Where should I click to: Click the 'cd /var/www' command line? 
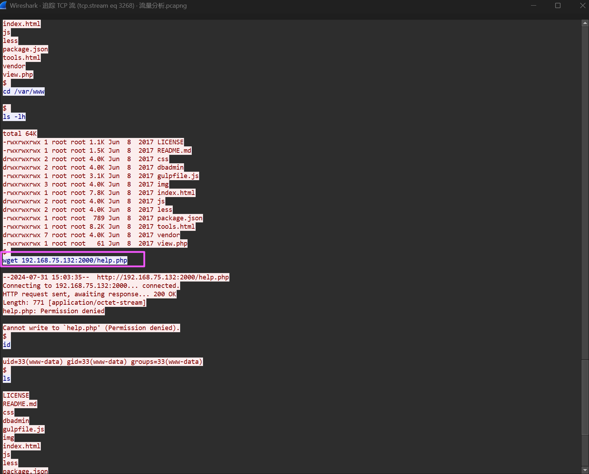click(x=24, y=91)
